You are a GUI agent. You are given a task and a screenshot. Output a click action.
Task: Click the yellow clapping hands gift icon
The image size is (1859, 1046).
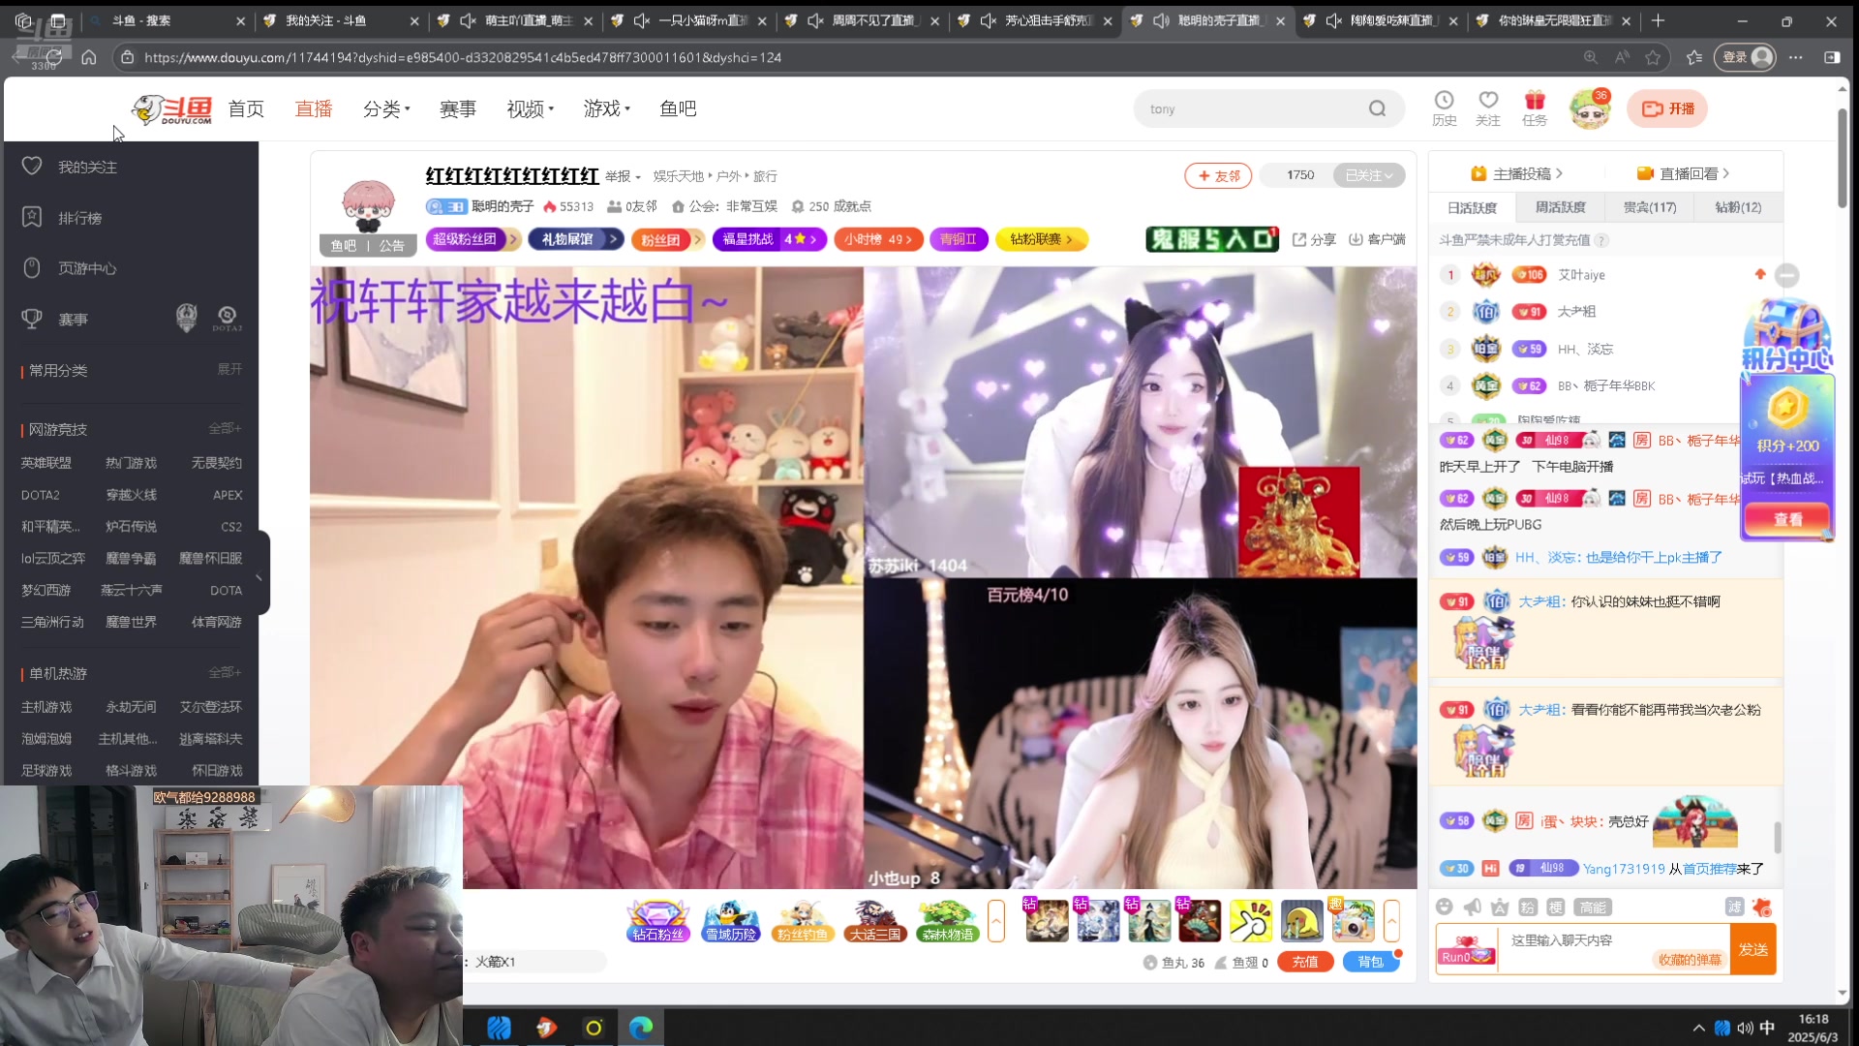click(1250, 920)
